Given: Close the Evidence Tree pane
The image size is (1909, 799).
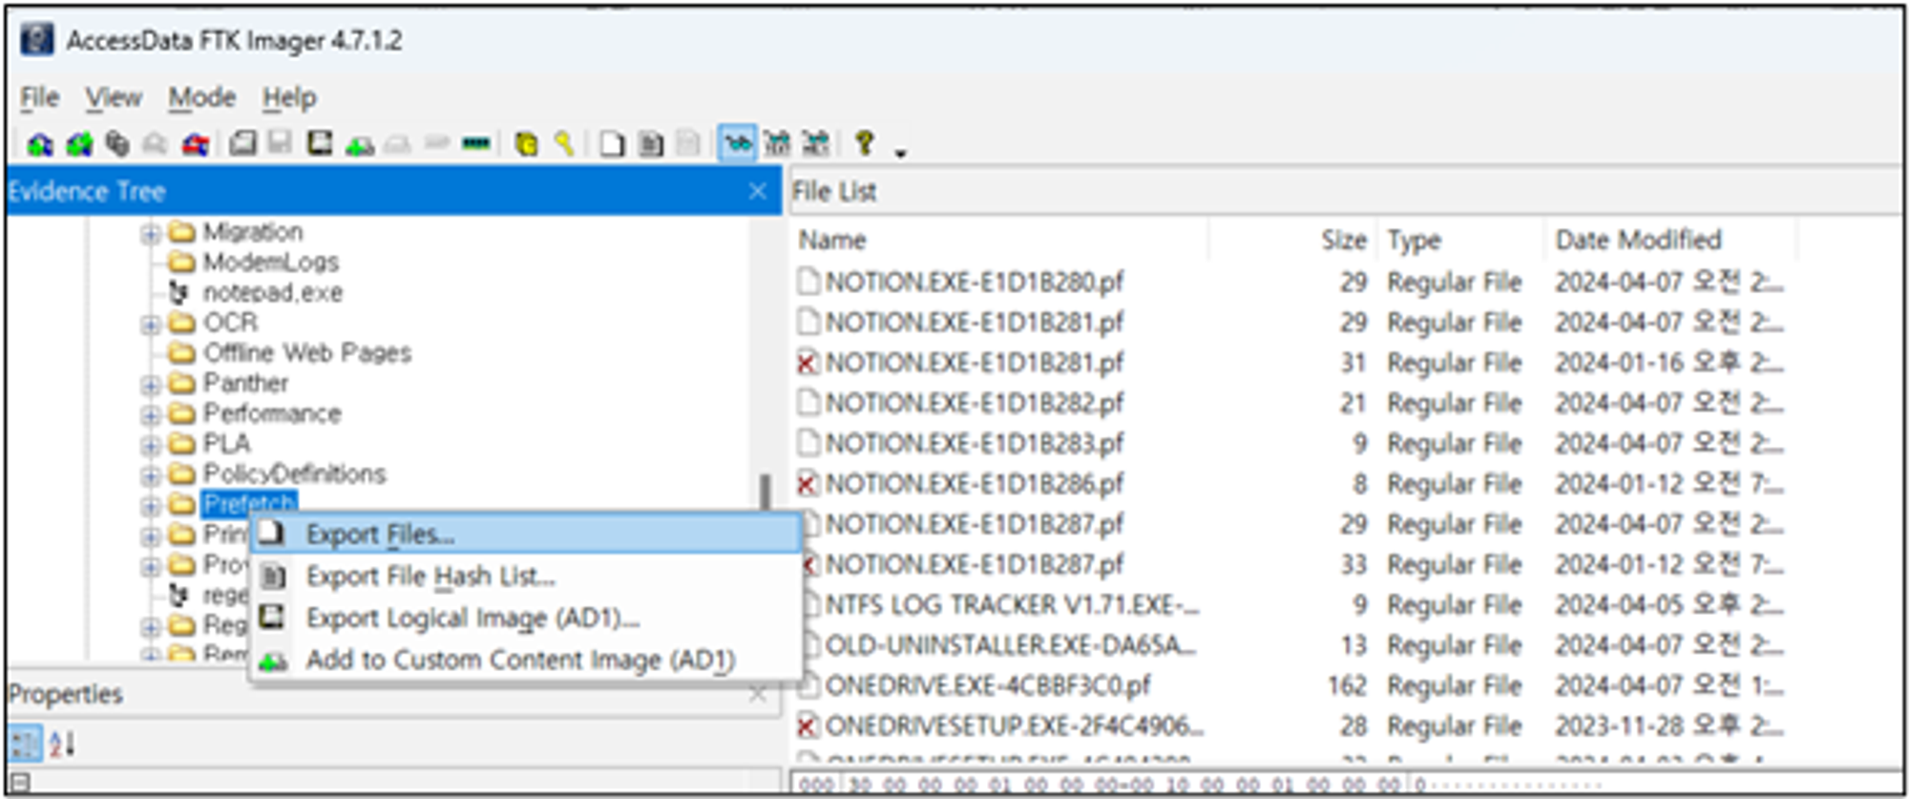Looking at the screenshot, I should (758, 192).
